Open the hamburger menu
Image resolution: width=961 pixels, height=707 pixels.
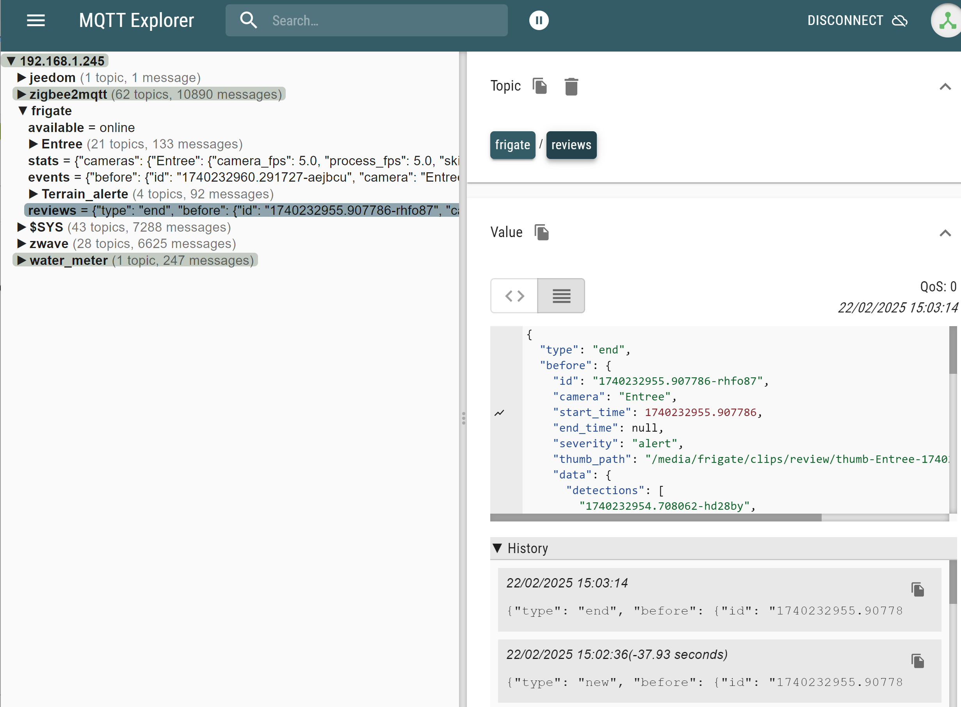click(x=36, y=21)
